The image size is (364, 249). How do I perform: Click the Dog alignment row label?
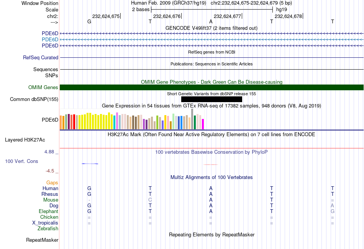(x=54, y=206)
